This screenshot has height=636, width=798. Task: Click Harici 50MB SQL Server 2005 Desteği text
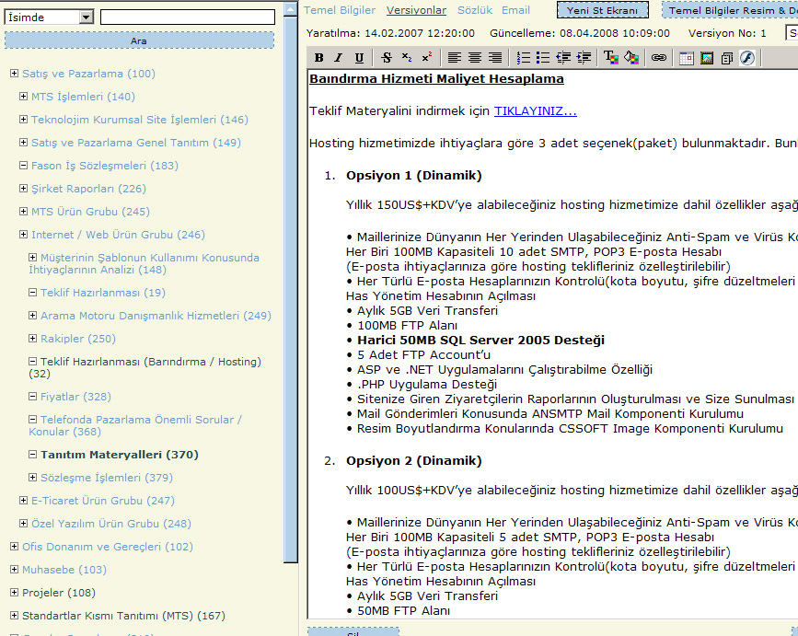pos(481,341)
